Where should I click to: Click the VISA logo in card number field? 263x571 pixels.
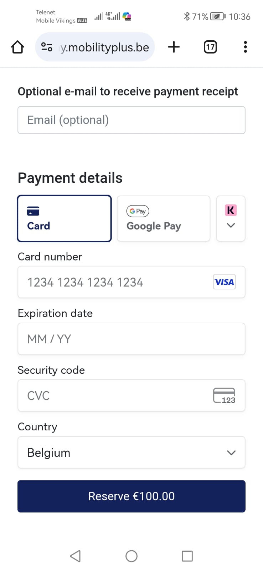tap(224, 282)
